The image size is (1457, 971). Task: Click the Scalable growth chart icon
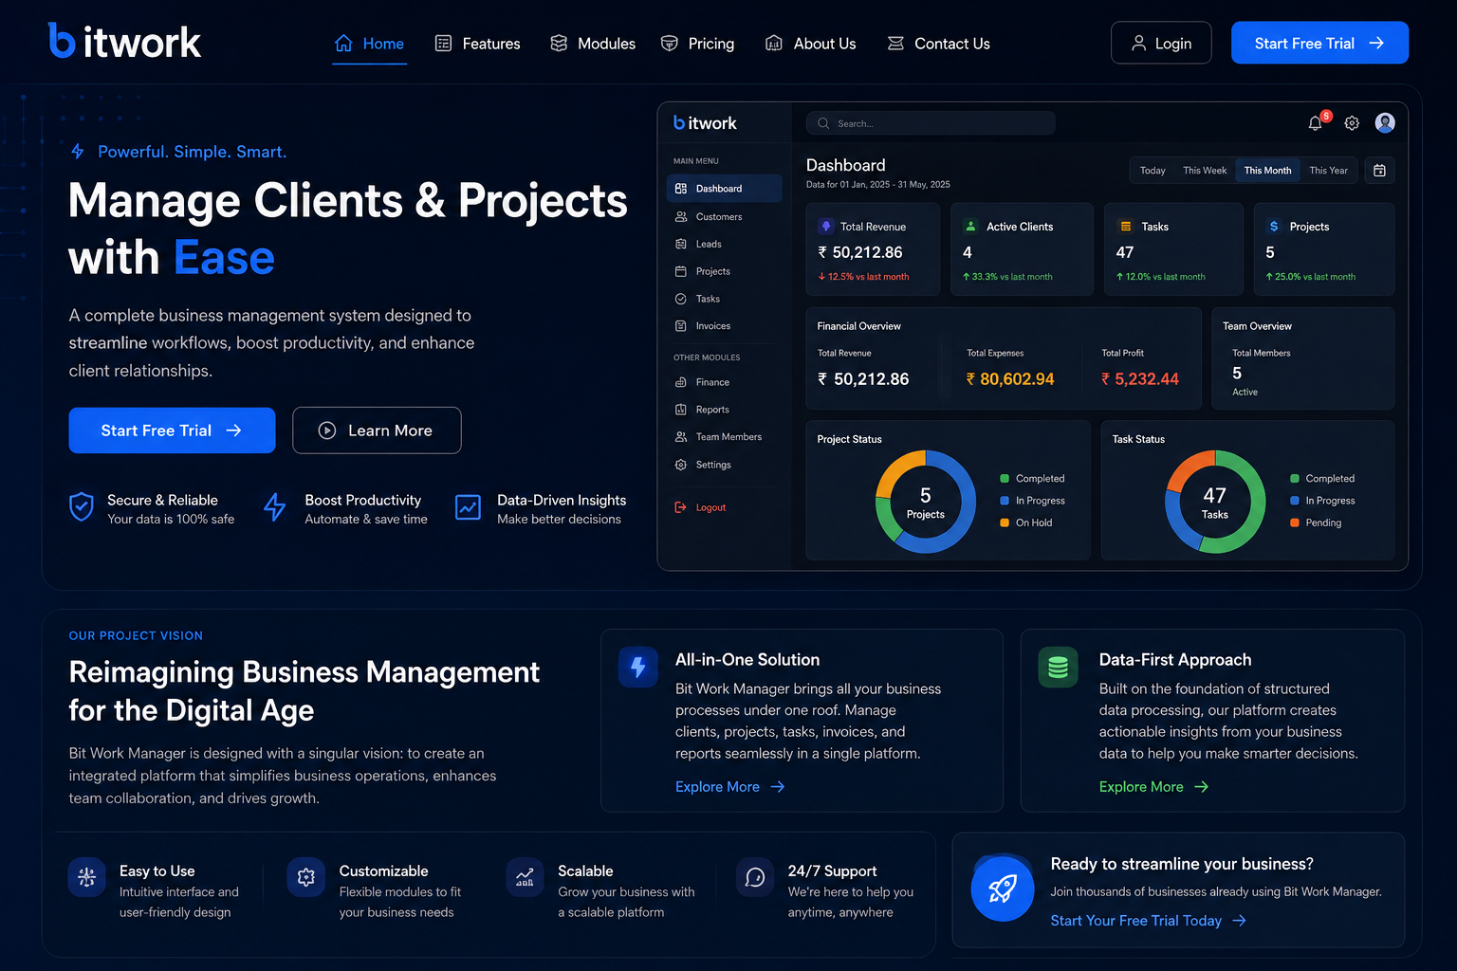525,877
